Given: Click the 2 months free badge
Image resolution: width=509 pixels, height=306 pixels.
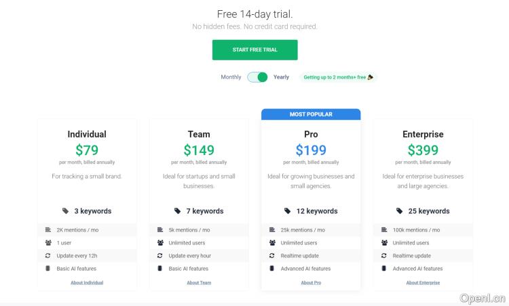Looking at the screenshot, I should (338, 77).
